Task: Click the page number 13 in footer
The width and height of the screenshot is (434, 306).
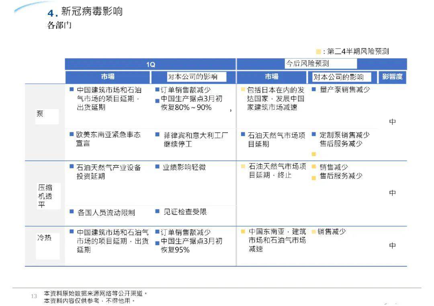Action: [x=34, y=296]
